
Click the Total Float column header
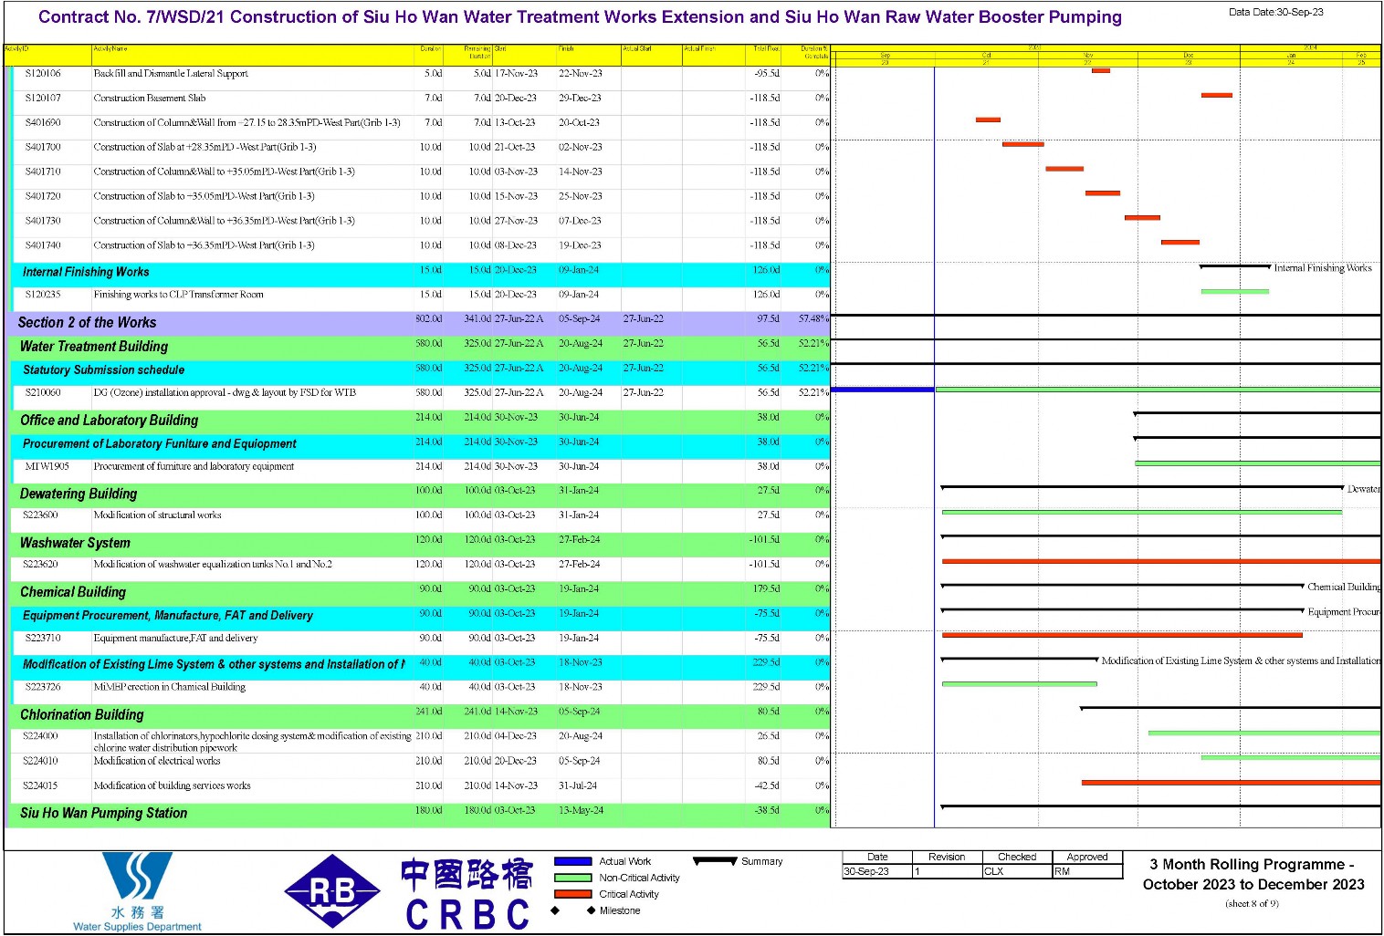(763, 54)
